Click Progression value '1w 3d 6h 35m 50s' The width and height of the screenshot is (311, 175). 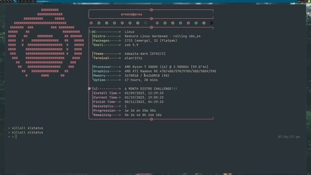coord(140,110)
